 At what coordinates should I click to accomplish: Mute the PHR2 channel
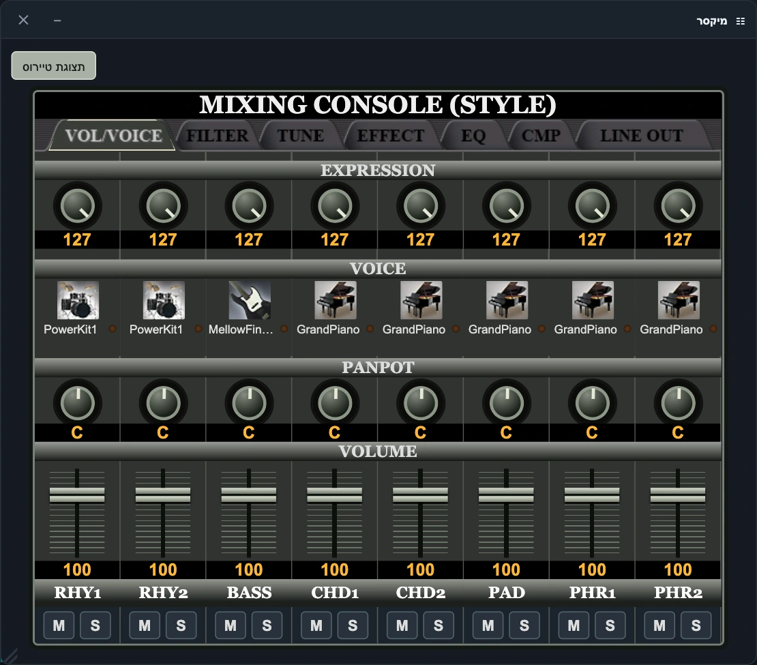point(659,625)
